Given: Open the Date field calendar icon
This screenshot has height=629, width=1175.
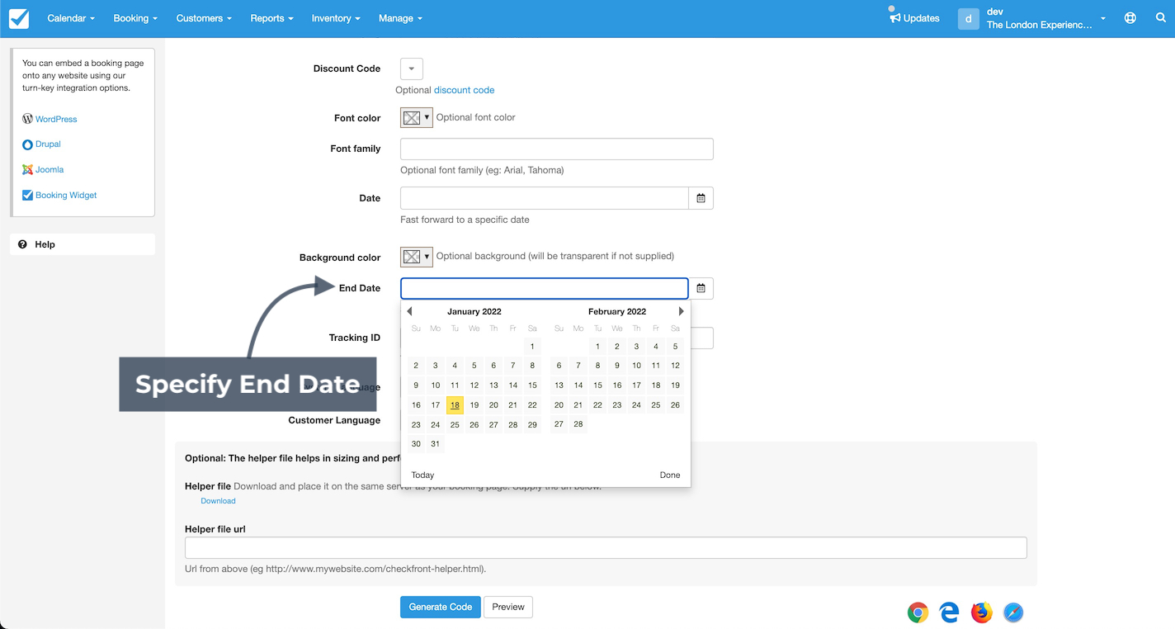Looking at the screenshot, I should (x=701, y=198).
